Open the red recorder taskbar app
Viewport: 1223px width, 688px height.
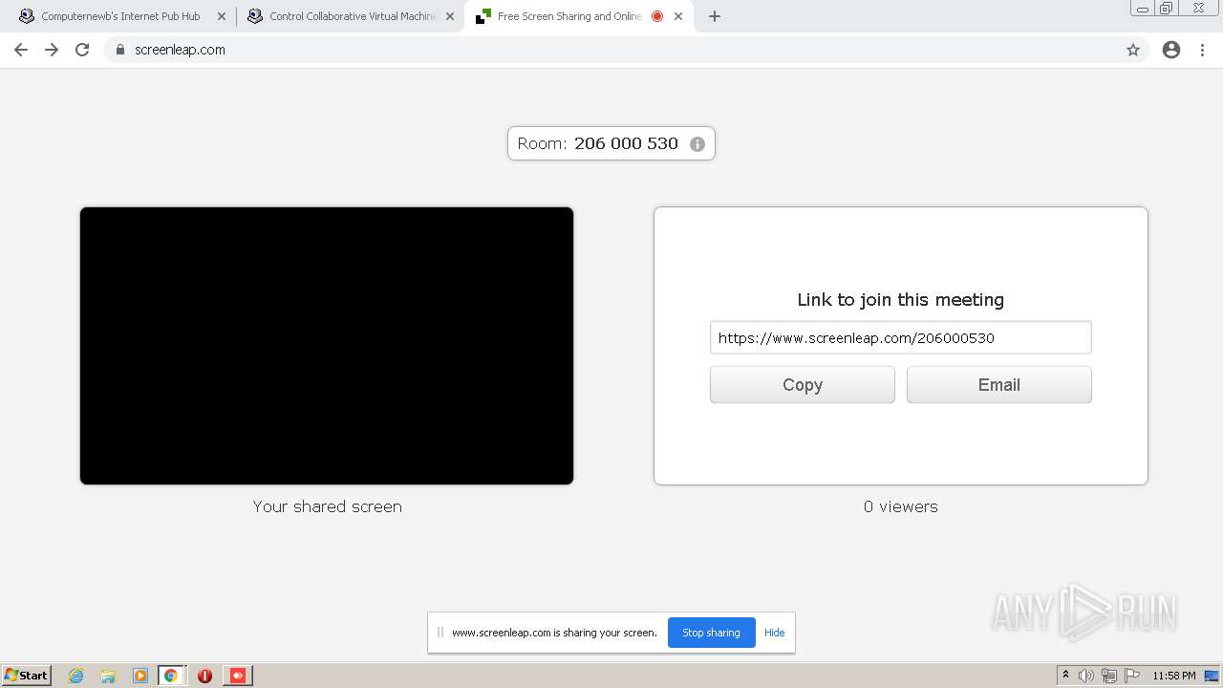238,676
